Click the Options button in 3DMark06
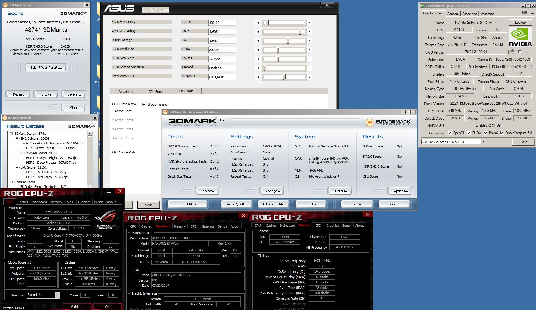536x310 pixels. coord(401,191)
